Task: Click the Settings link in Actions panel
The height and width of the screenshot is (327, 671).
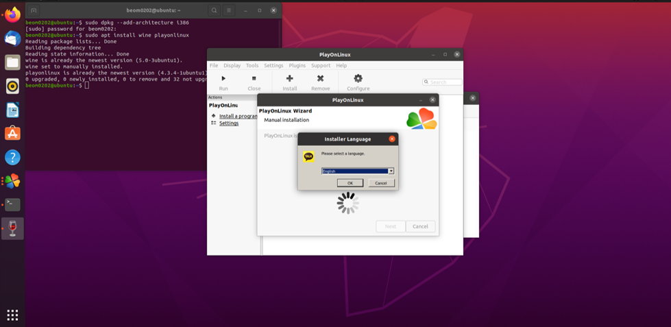Action: 229,123
